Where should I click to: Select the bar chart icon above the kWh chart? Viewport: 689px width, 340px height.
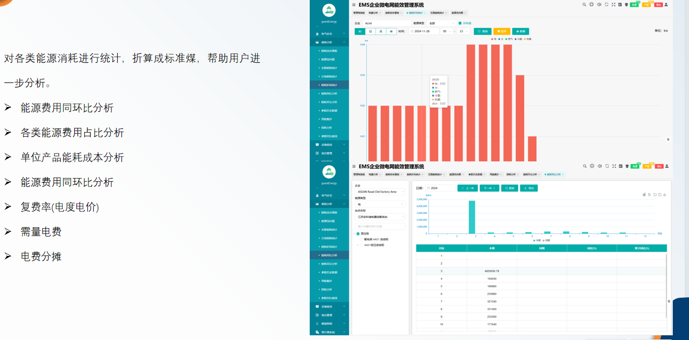[x=644, y=194]
